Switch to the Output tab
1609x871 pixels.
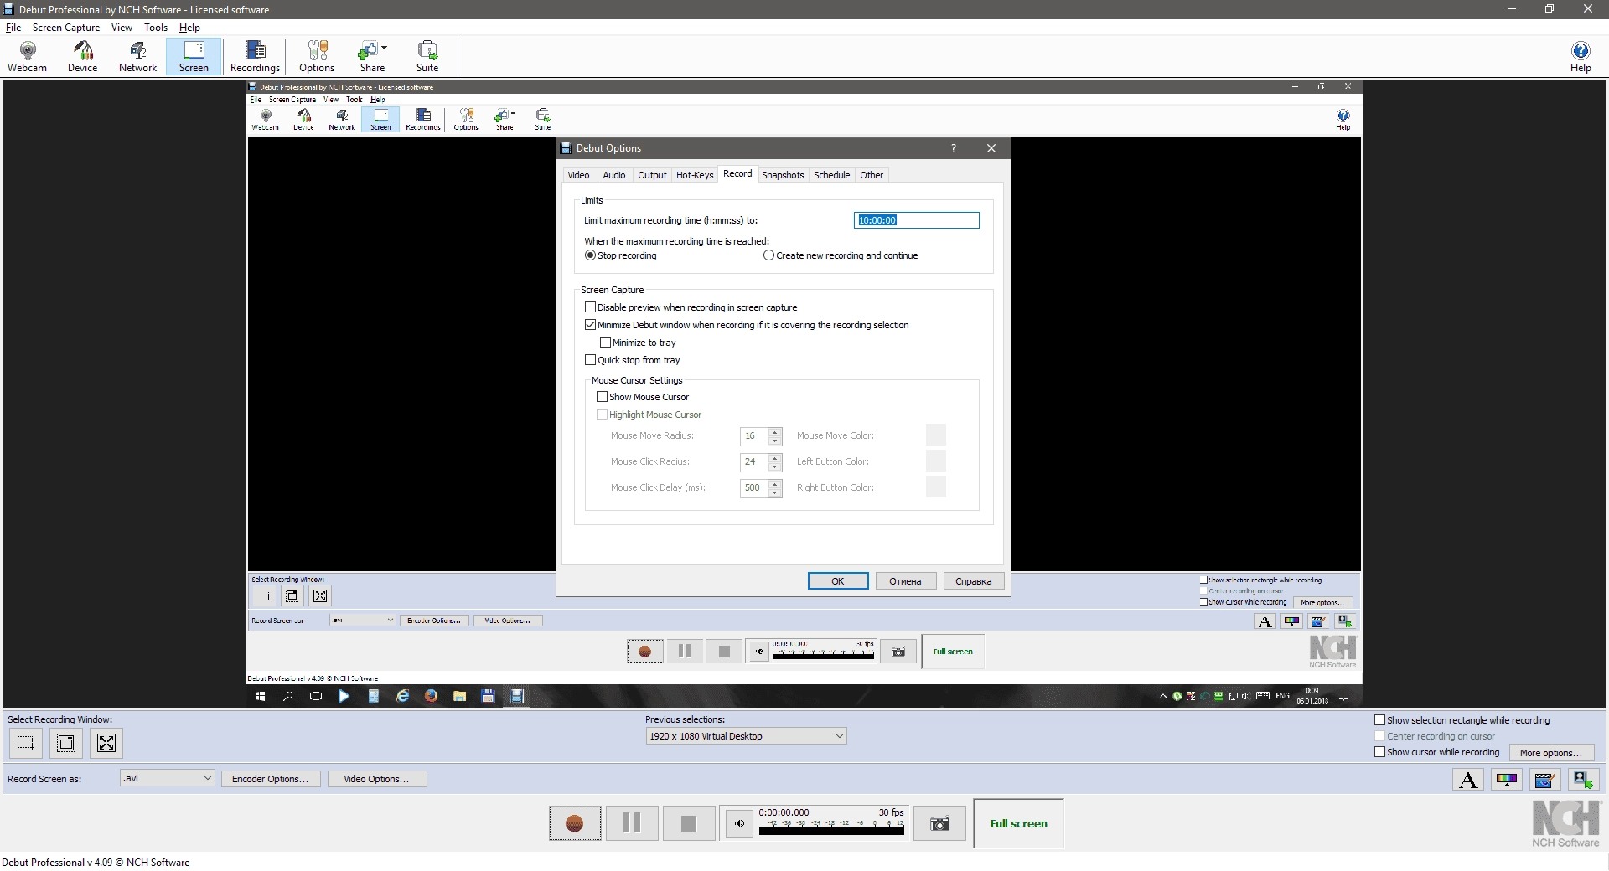652,175
